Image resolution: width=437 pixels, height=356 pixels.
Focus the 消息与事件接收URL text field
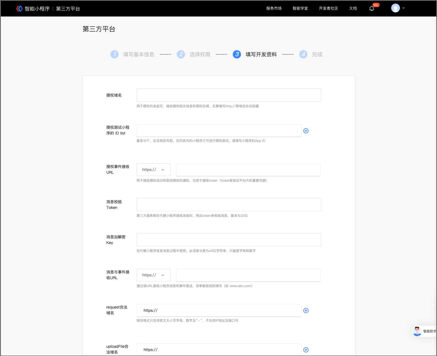coord(248,275)
